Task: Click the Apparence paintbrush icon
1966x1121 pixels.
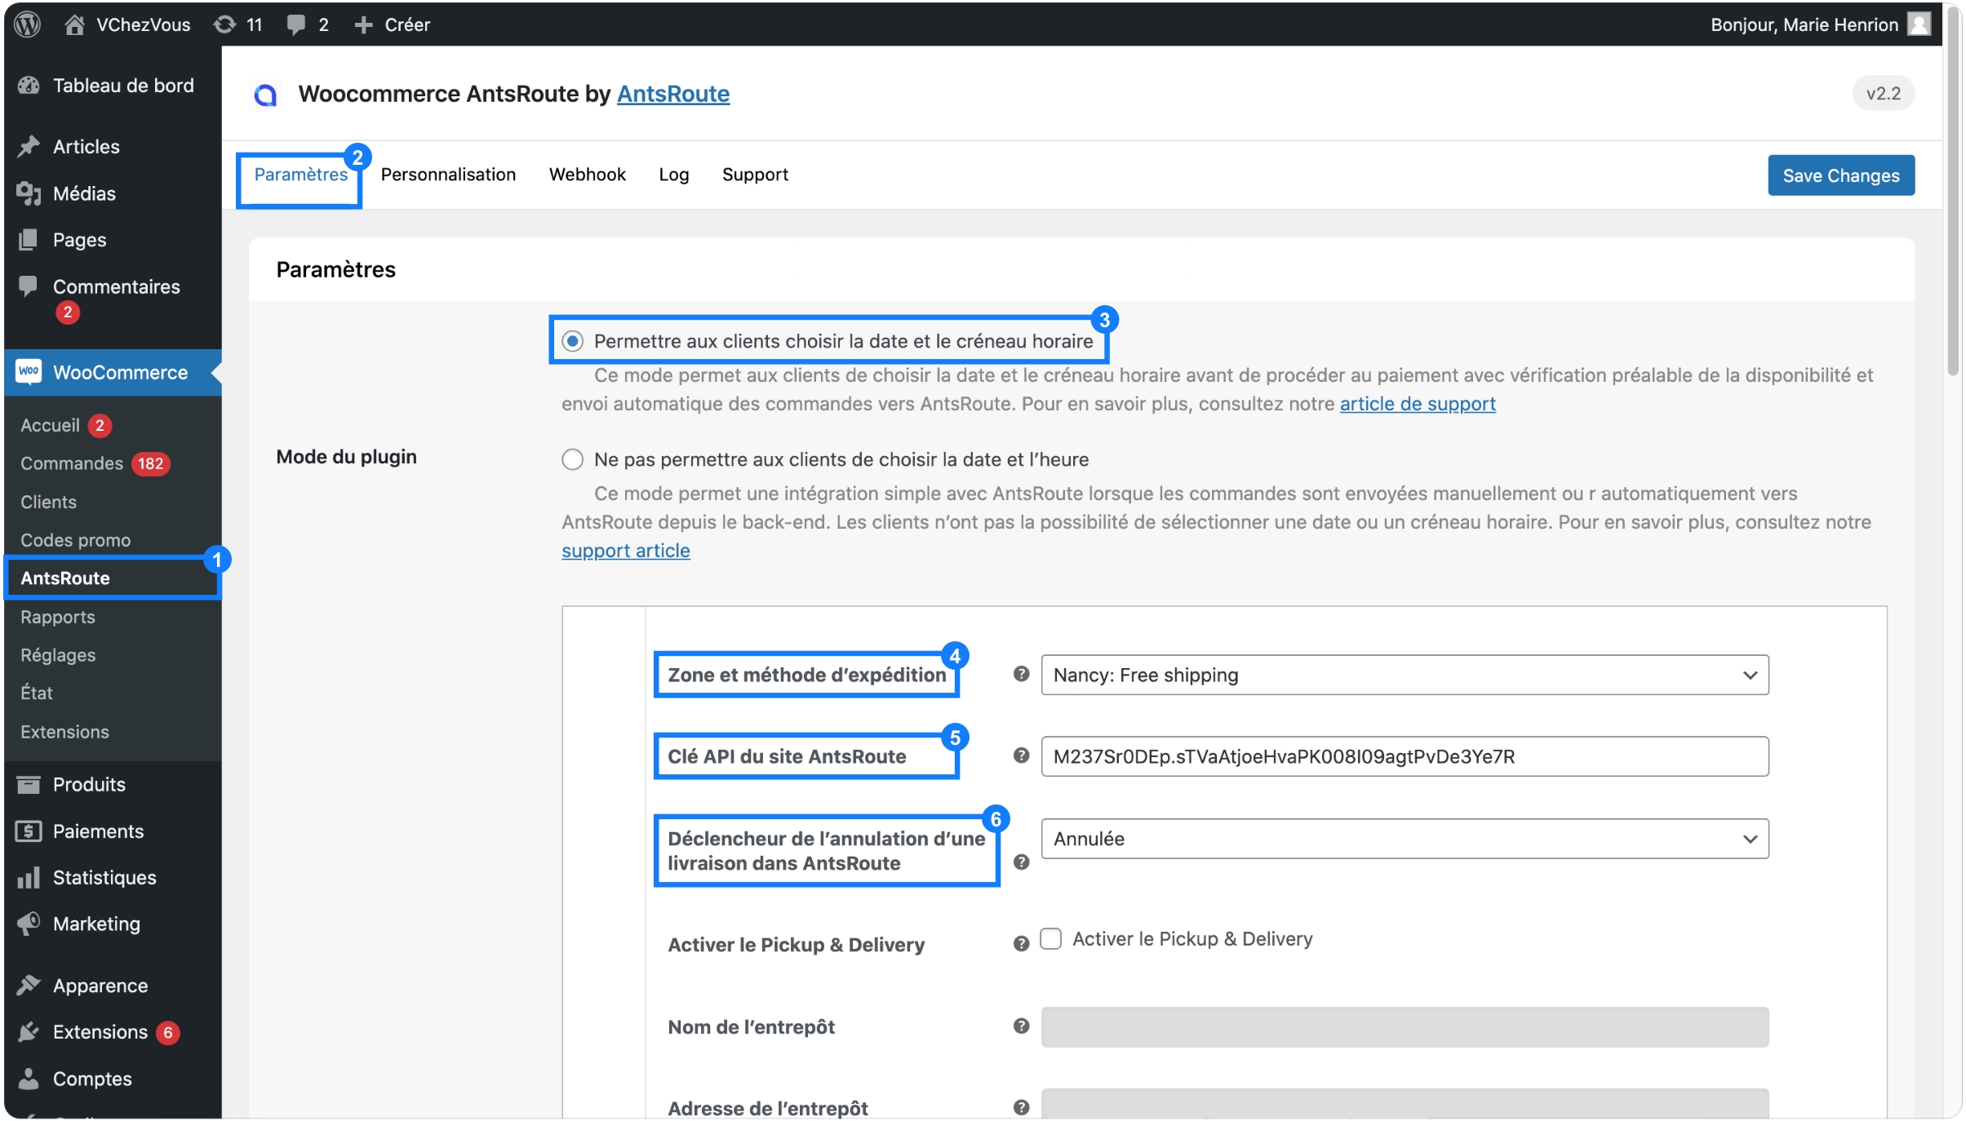Action: [29, 986]
